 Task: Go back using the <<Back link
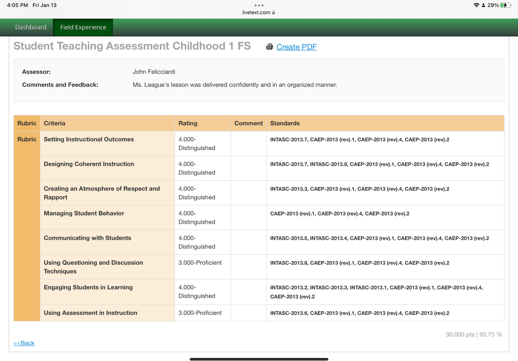click(x=24, y=343)
